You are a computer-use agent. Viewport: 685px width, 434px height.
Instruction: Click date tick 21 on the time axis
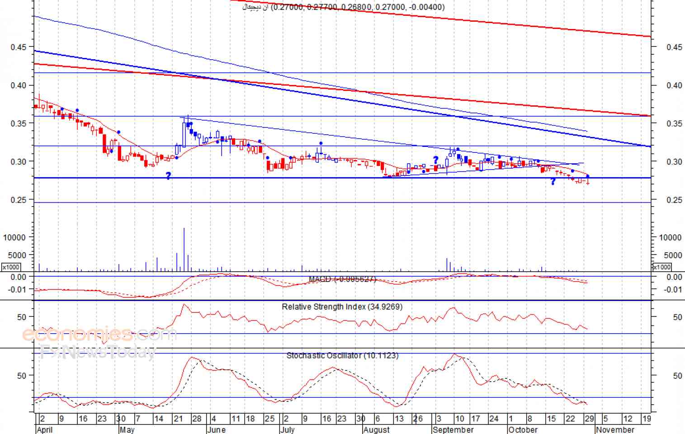point(178,419)
